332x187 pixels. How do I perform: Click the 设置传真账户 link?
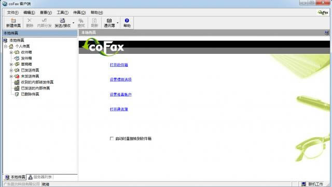tap(121, 94)
